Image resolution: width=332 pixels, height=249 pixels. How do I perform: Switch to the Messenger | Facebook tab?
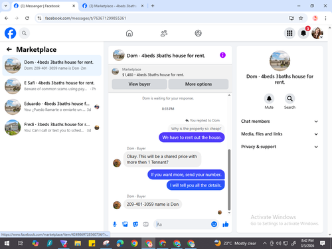(44, 6)
